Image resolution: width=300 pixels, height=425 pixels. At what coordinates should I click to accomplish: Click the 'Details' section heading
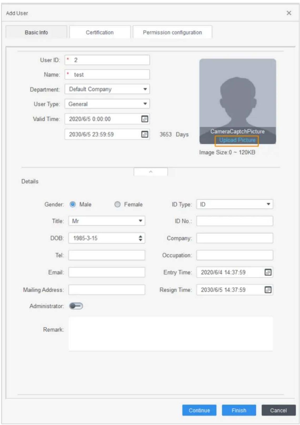tap(30, 181)
